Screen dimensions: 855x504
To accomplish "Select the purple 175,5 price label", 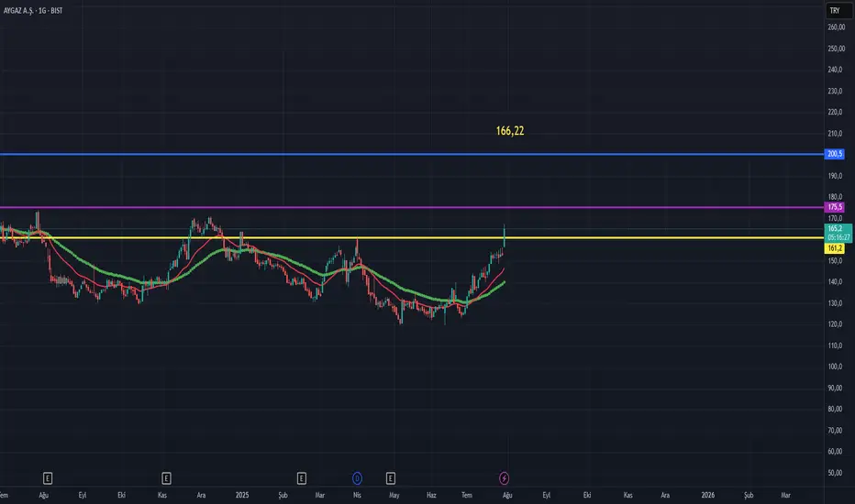I will point(835,207).
